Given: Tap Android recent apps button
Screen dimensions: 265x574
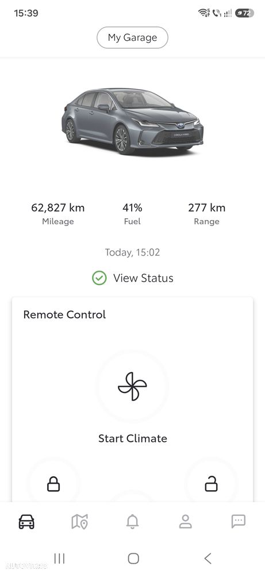Looking at the screenshot, I should (59, 558).
